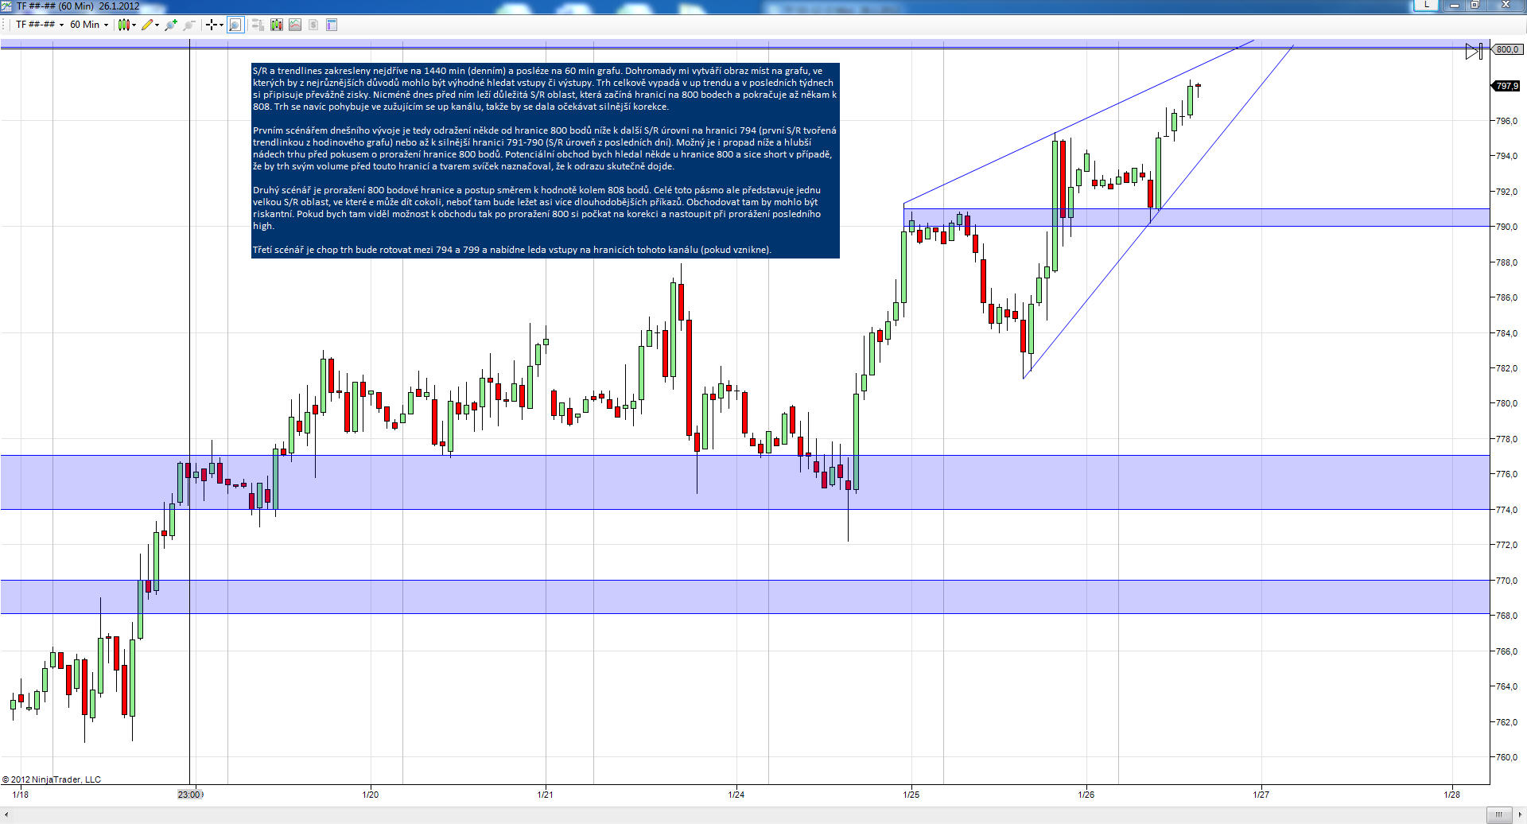Select the blue Czech text annotation box
The width and height of the screenshot is (1527, 824).
coord(546,161)
